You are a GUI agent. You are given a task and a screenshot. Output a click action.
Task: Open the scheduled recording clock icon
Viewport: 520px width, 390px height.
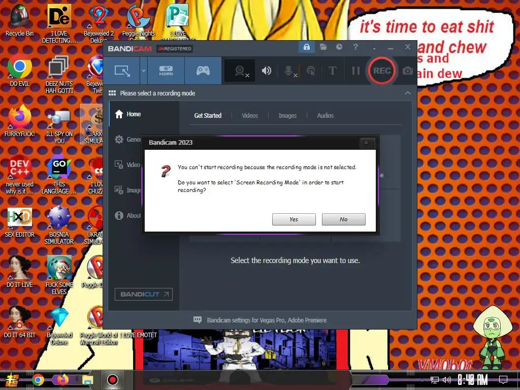[339, 47]
